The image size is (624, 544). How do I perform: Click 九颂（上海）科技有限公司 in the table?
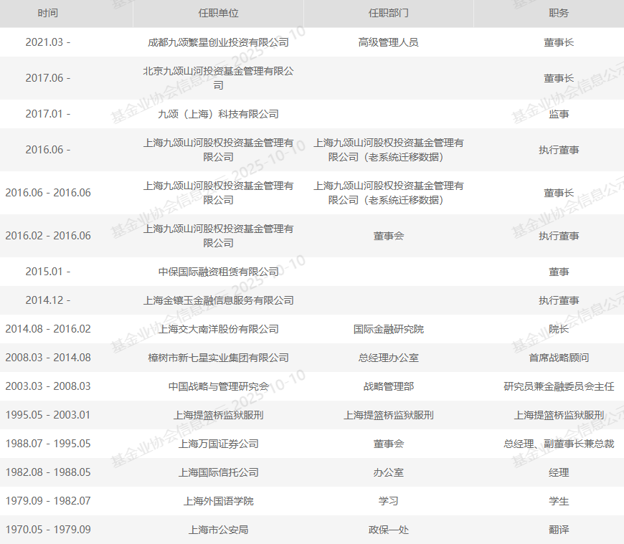coord(218,114)
